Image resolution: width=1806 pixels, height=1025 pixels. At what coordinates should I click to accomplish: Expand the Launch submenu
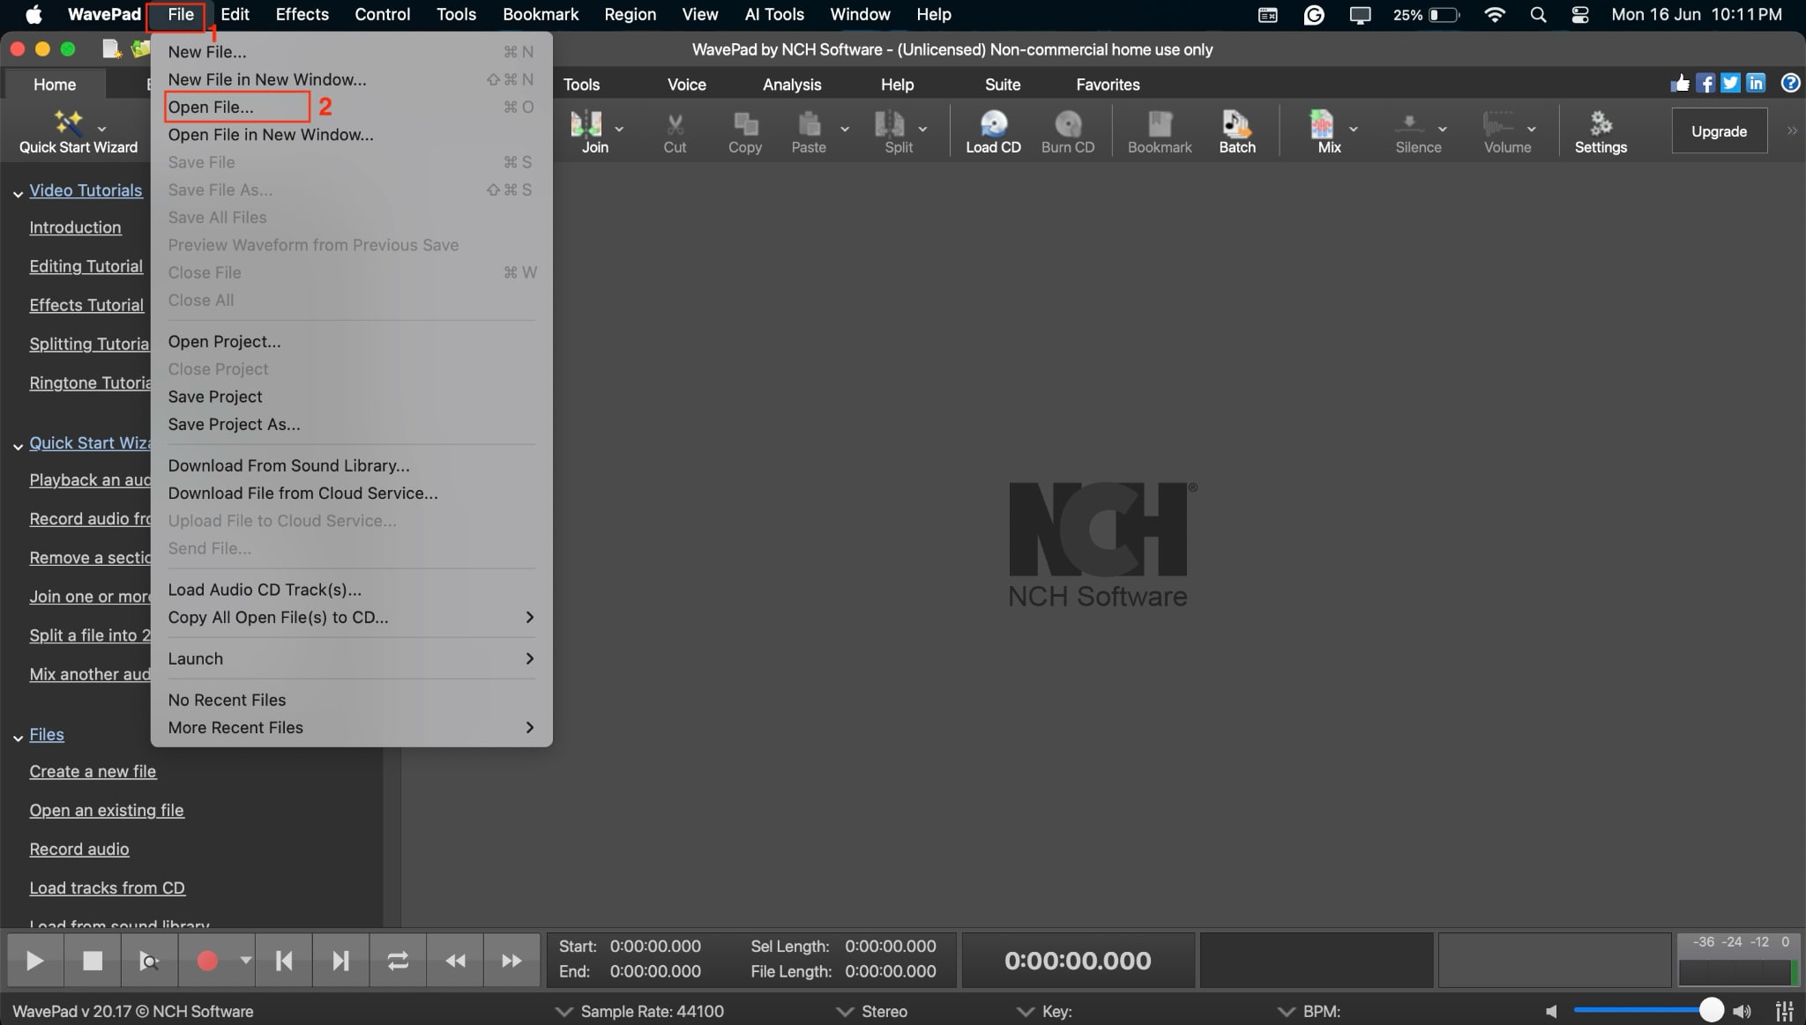click(351, 658)
